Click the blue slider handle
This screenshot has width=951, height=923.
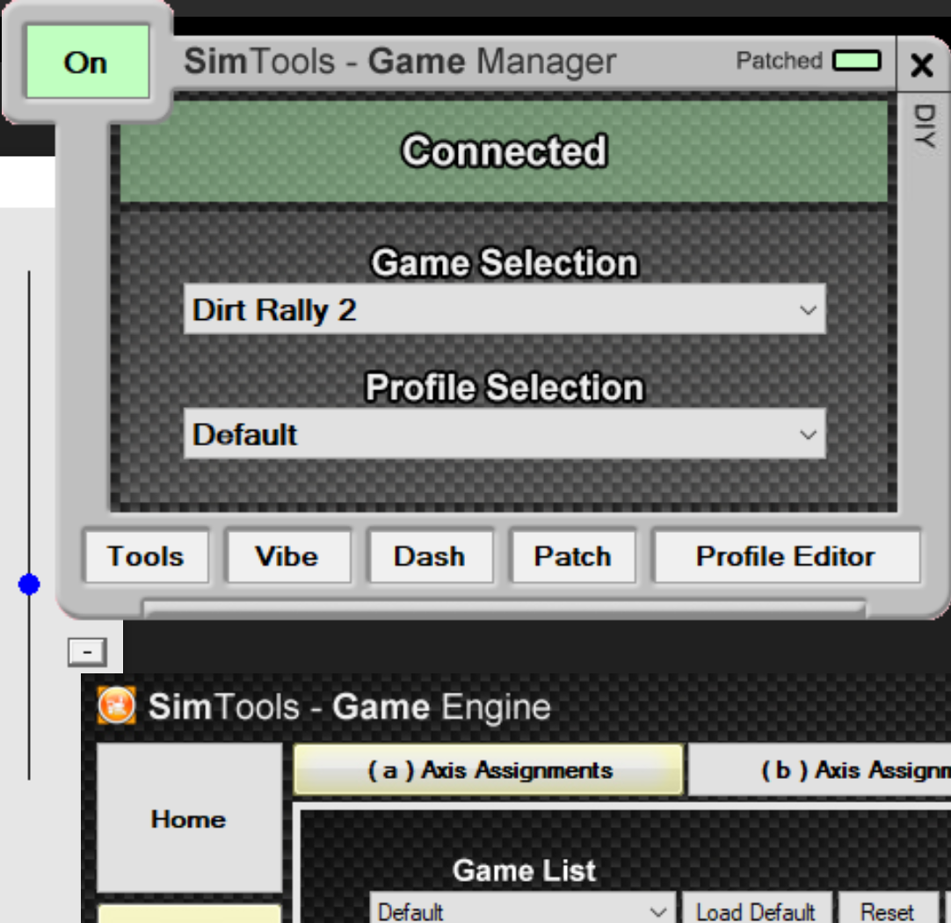tap(29, 585)
